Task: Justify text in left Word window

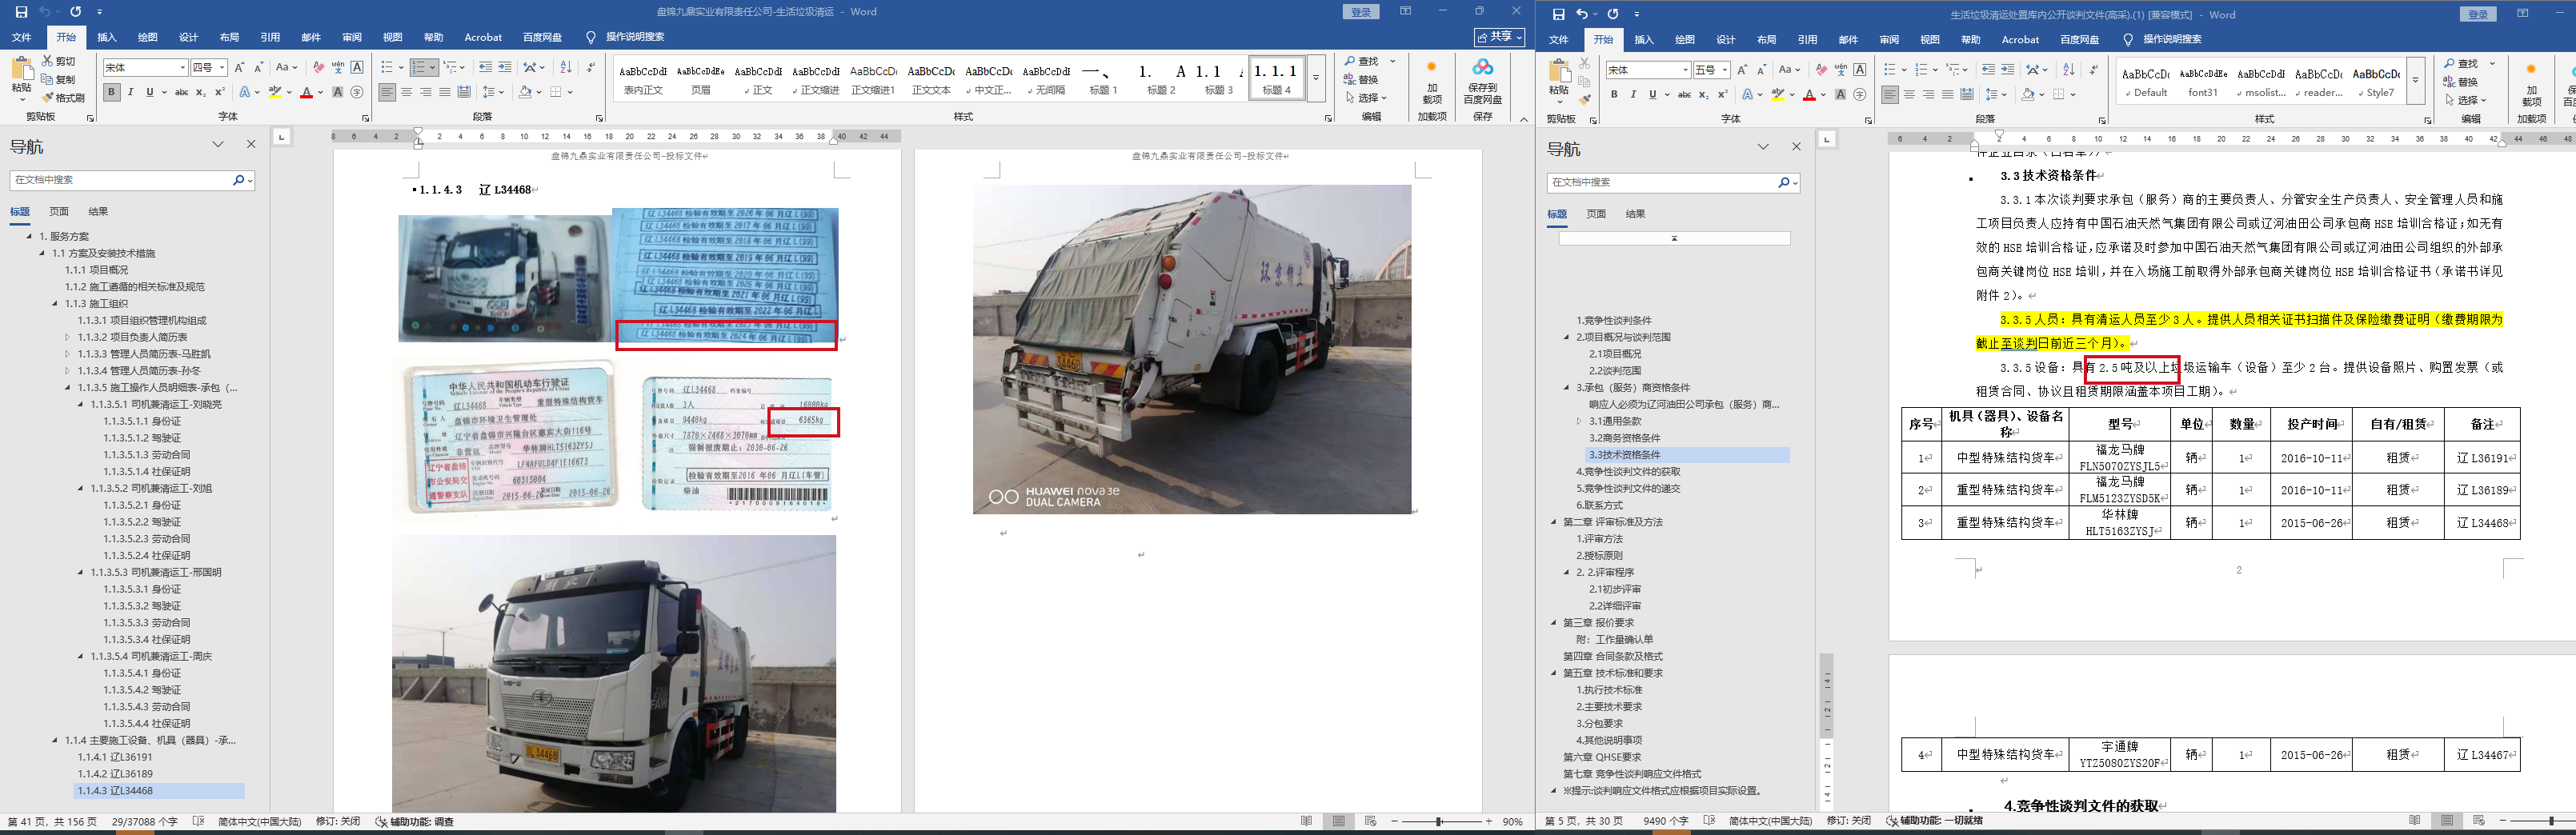Action: [444, 93]
